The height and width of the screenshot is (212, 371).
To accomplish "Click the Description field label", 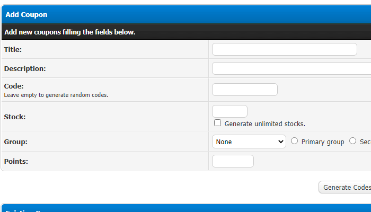I will (x=25, y=68).
